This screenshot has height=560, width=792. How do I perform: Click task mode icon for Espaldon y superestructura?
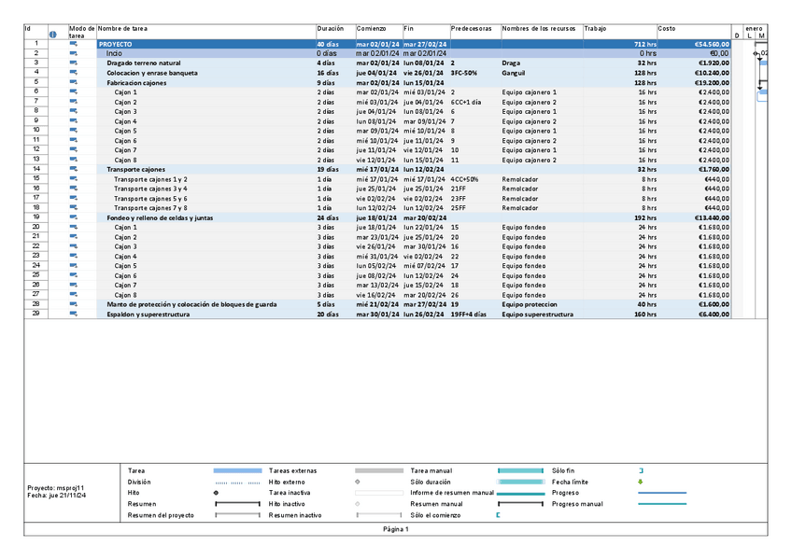[x=74, y=315]
